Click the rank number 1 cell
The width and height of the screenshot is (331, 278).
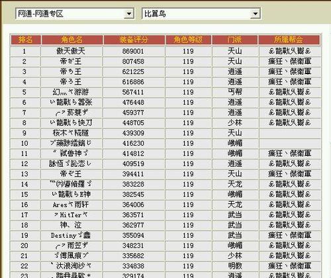point(24,51)
